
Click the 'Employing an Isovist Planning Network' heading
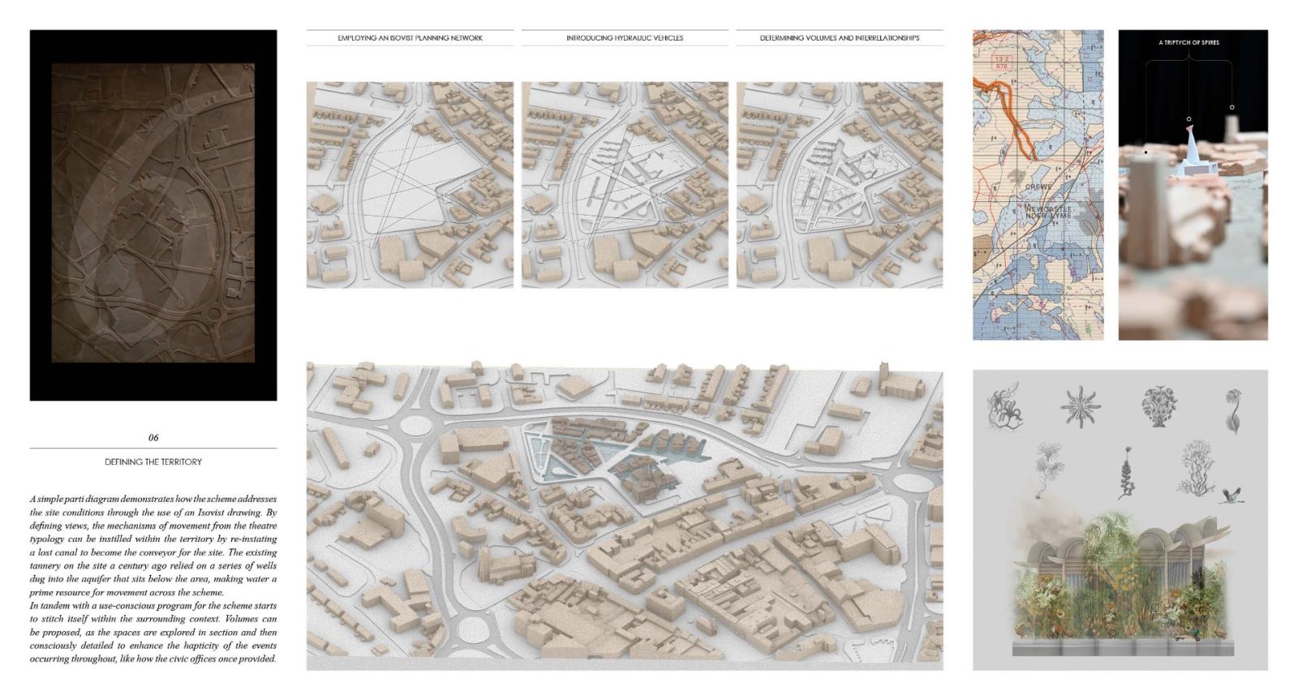tap(410, 38)
